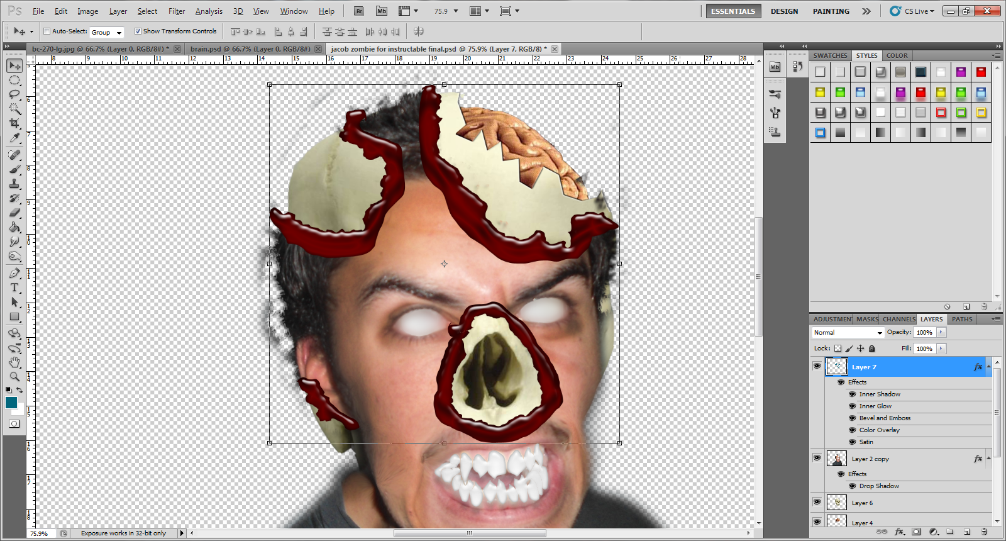
Task: Select the Zoom tool
Action: 14,377
